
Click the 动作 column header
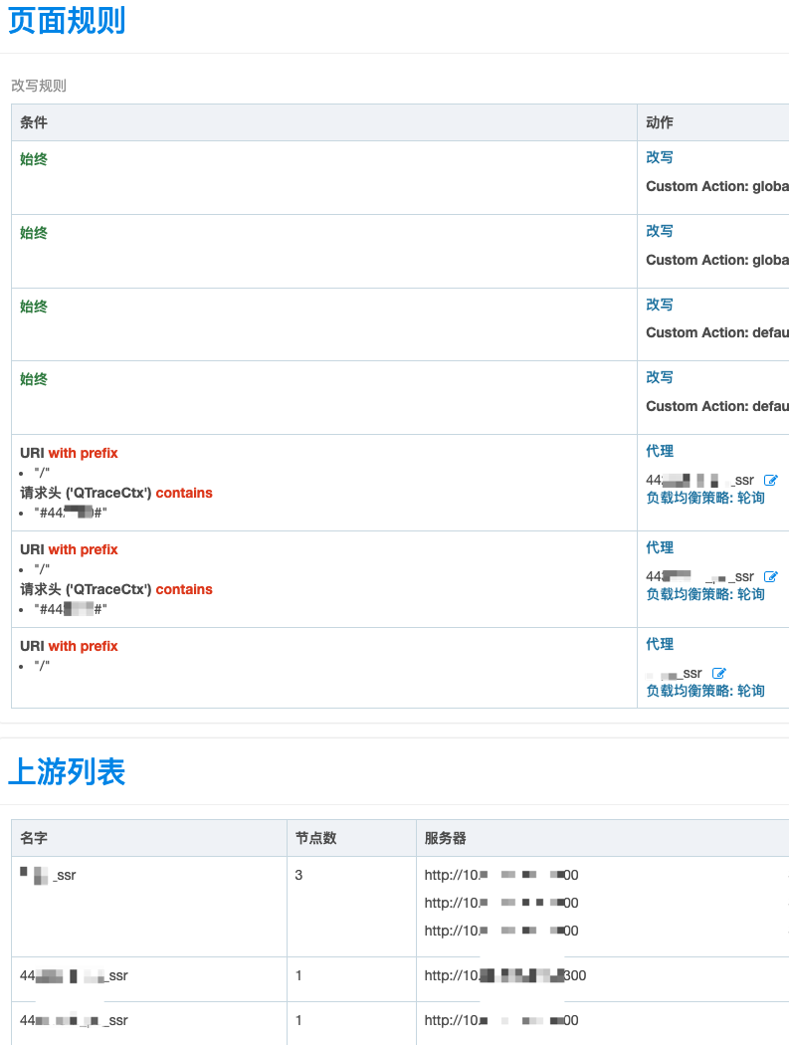[660, 122]
